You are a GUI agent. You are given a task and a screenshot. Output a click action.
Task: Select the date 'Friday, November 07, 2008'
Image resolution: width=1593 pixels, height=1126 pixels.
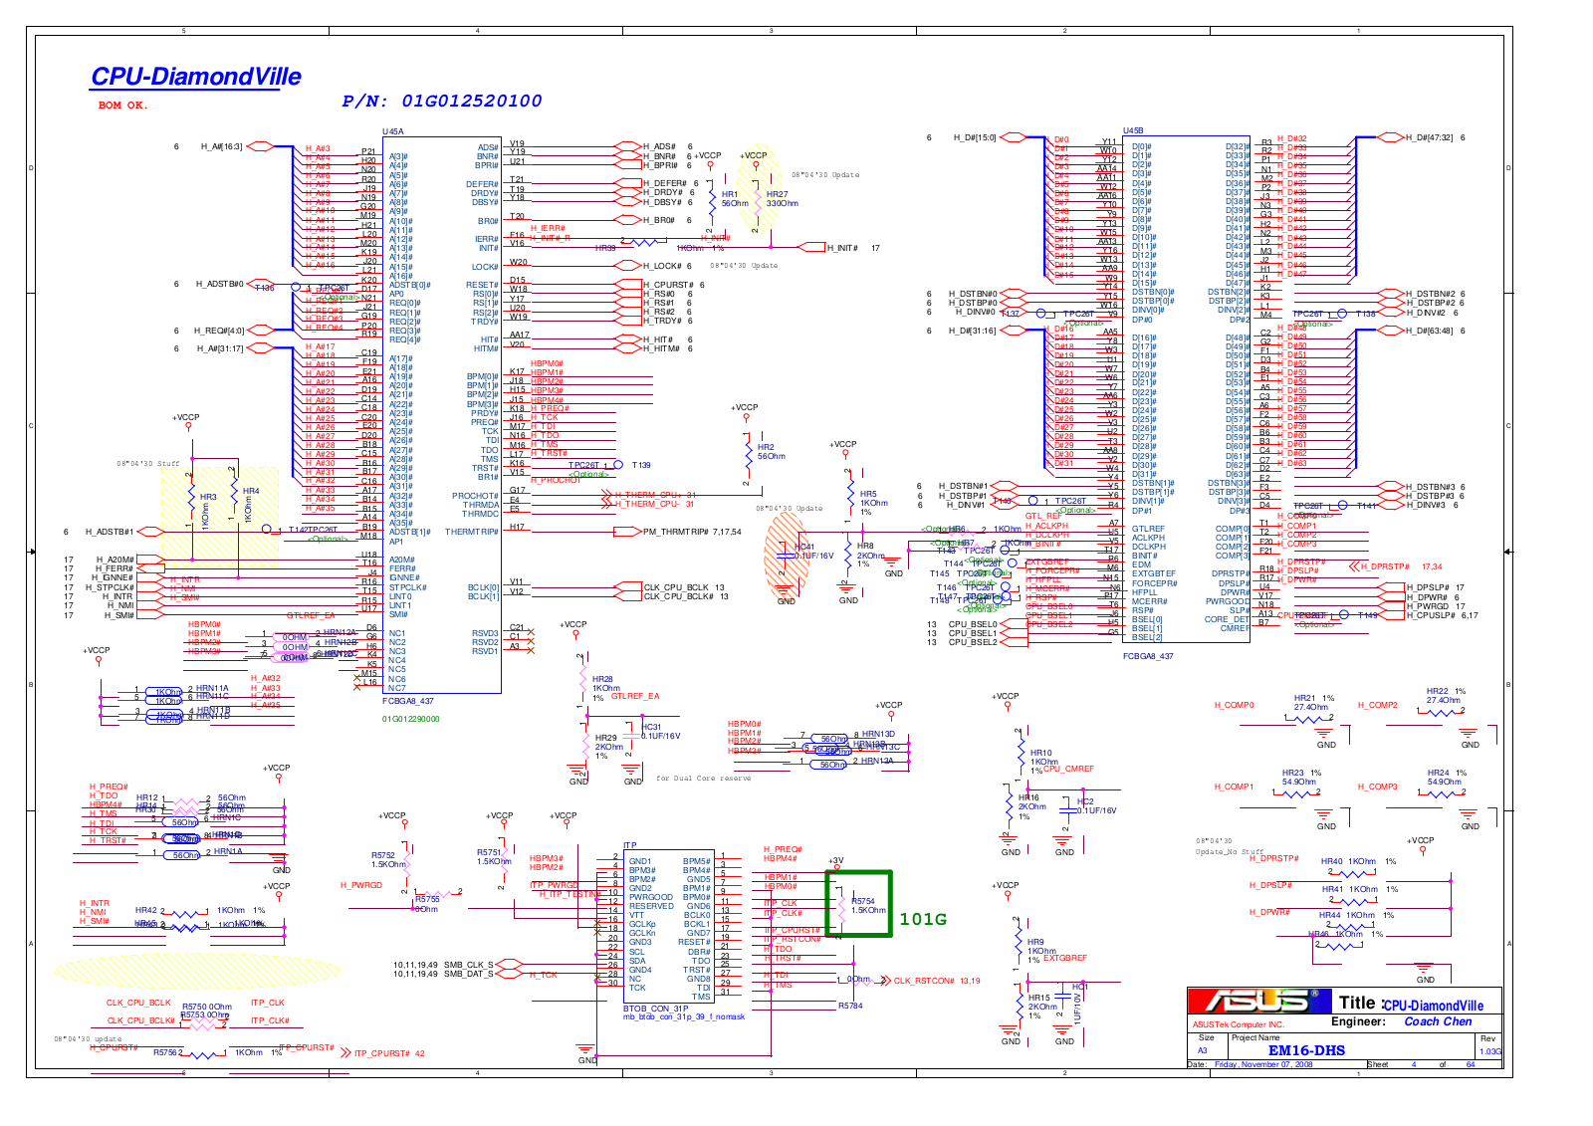click(1263, 1064)
